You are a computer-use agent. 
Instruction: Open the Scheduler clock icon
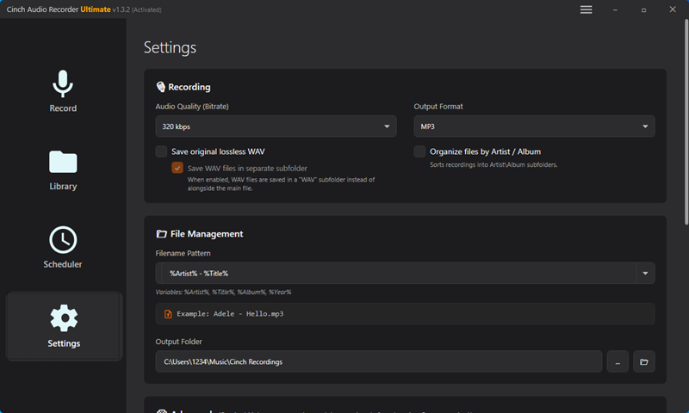click(63, 239)
